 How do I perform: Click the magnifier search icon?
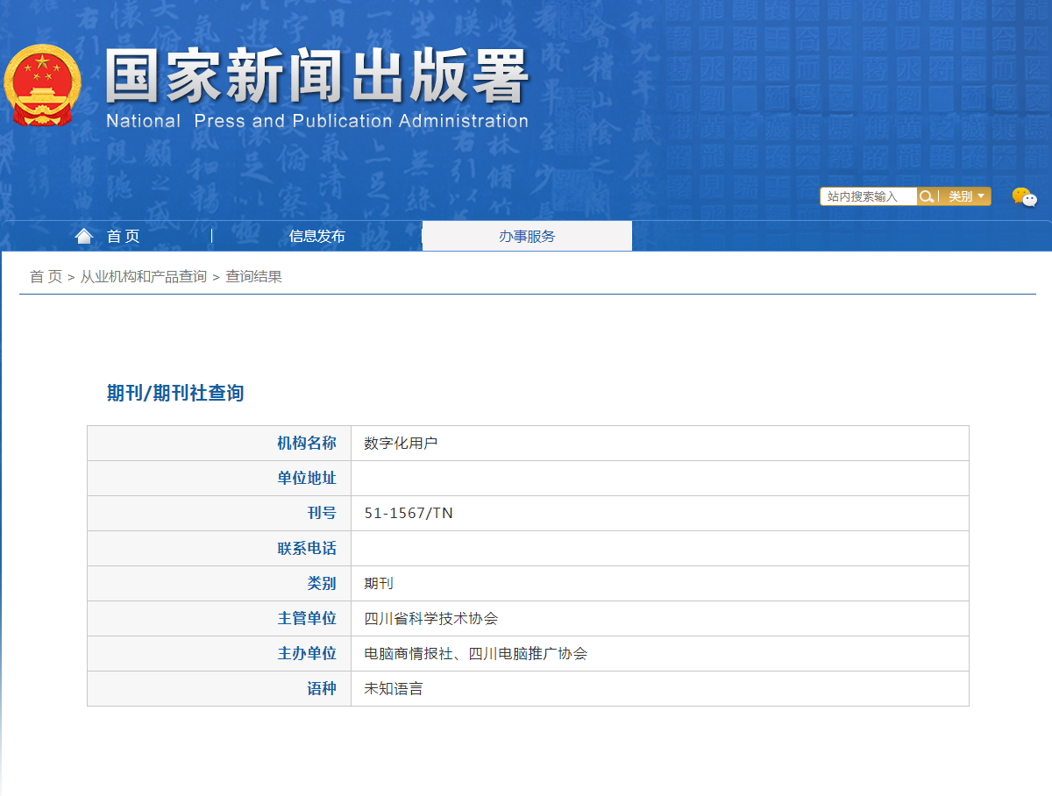tap(926, 196)
